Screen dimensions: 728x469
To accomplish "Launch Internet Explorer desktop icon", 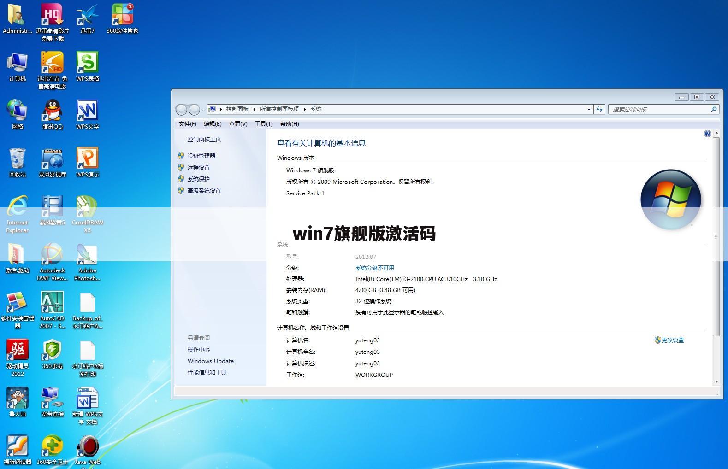I will pyautogui.click(x=17, y=214).
